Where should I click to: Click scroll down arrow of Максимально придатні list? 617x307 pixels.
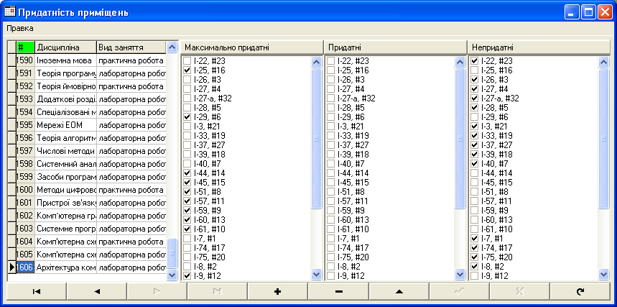point(316,275)
